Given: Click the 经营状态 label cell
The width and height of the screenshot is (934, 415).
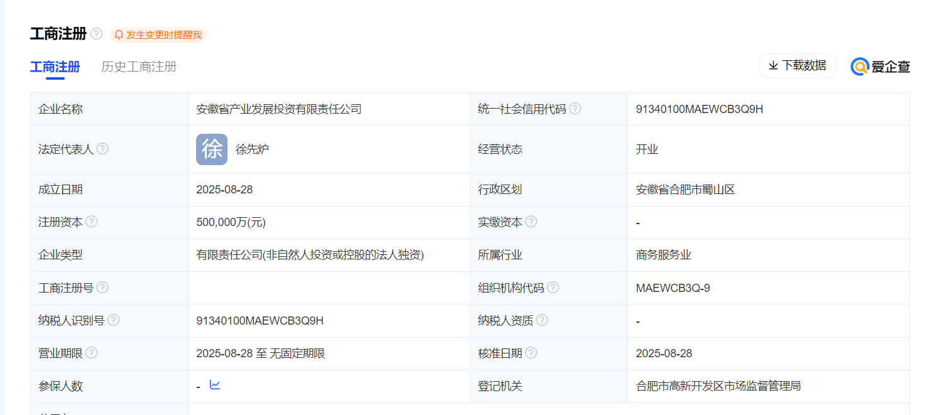Looking at the screenshot, I should coord(549,149).
